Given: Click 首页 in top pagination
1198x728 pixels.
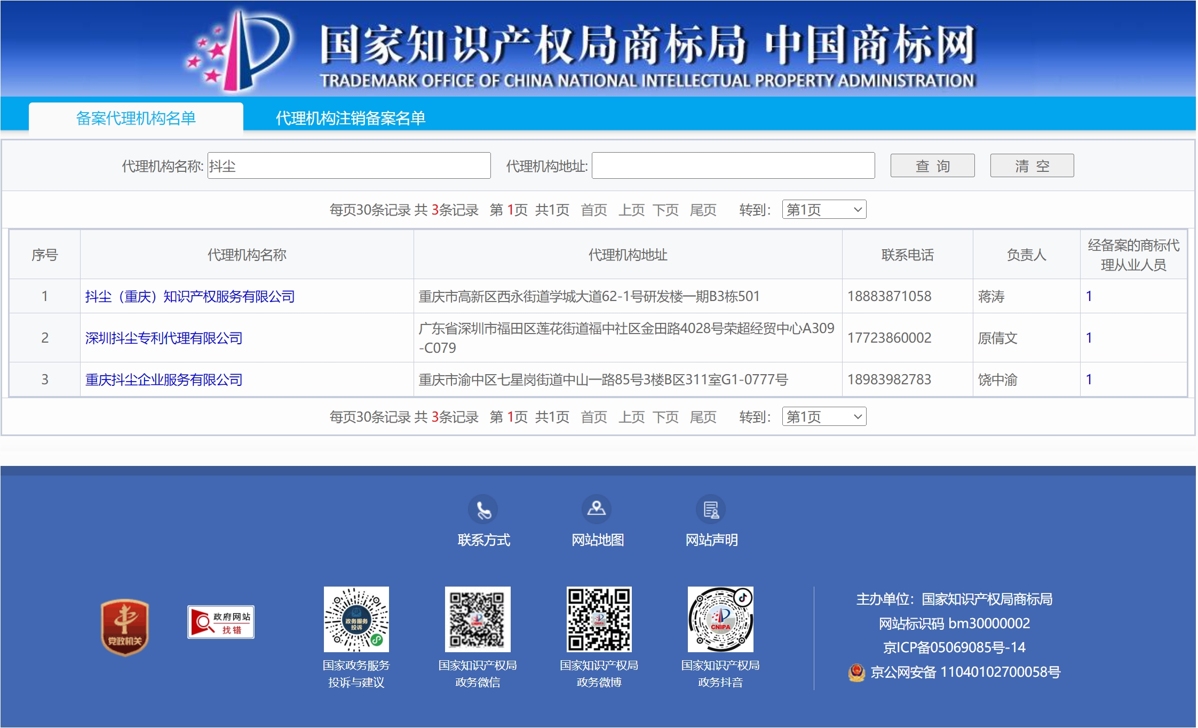Looking at the screenshot, I should pos(594,210).
